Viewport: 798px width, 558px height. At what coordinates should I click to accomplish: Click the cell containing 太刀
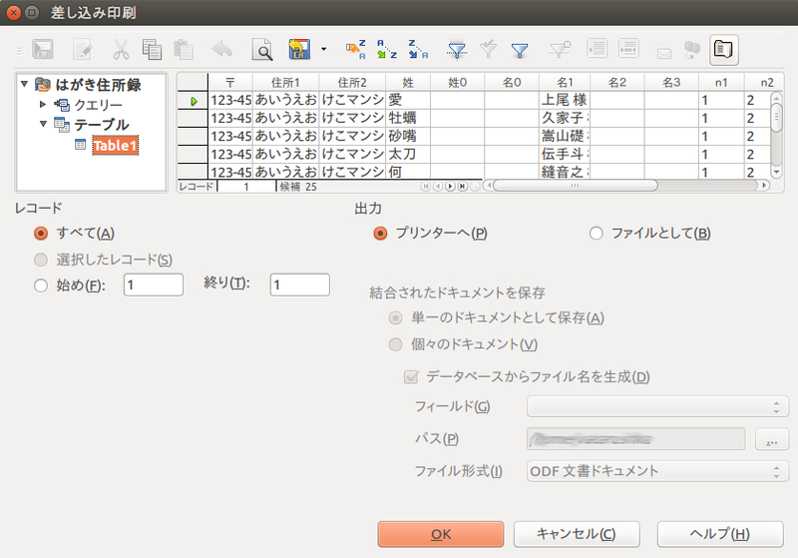(x=408, y=154)
